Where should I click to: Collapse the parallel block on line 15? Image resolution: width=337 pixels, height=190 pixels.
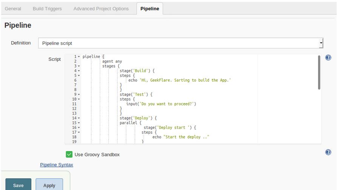tap(79, 123)
